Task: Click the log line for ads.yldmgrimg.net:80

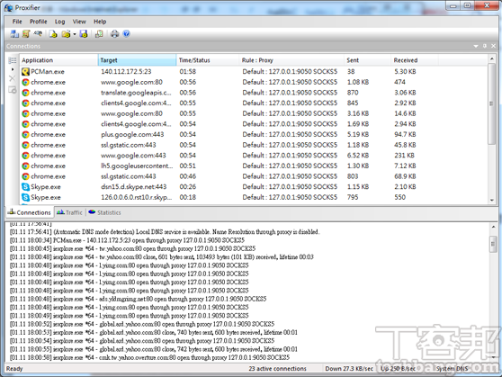Action: [138, 299]
